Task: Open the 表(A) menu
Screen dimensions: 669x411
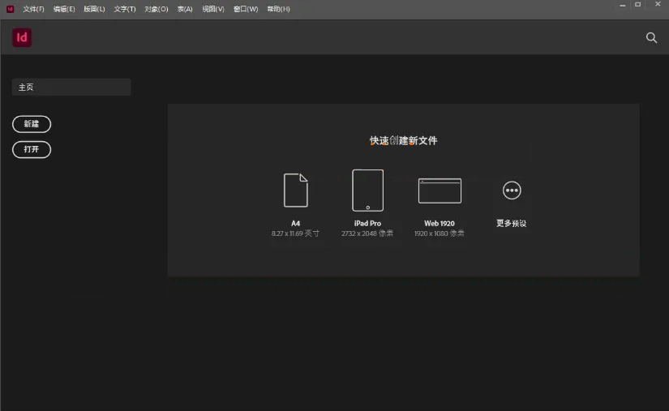Action: pyautogui.click(x=185, y=9)
